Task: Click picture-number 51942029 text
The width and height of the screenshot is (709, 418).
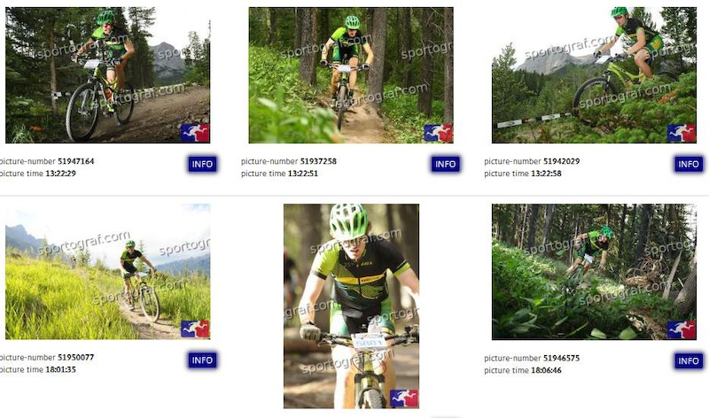Action: [532, 161]
